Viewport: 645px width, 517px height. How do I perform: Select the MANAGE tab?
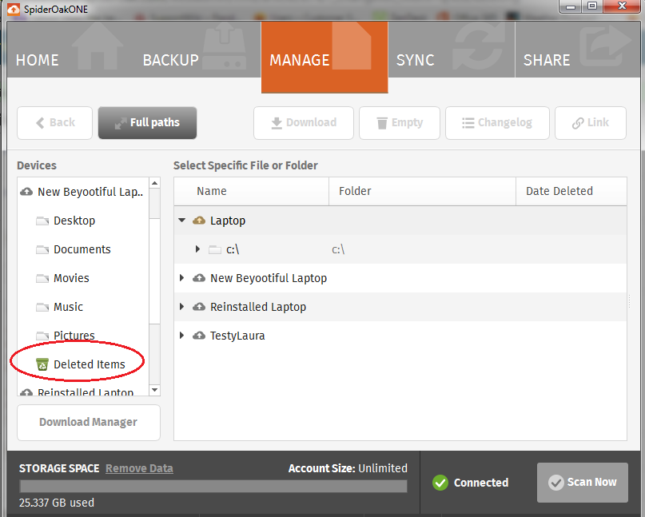pyautogui.click(x=324, y=58)
